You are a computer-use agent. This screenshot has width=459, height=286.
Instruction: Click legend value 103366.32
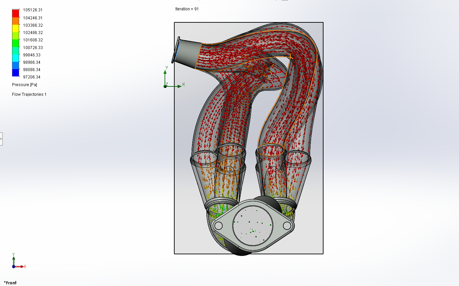tap(33, 25)
